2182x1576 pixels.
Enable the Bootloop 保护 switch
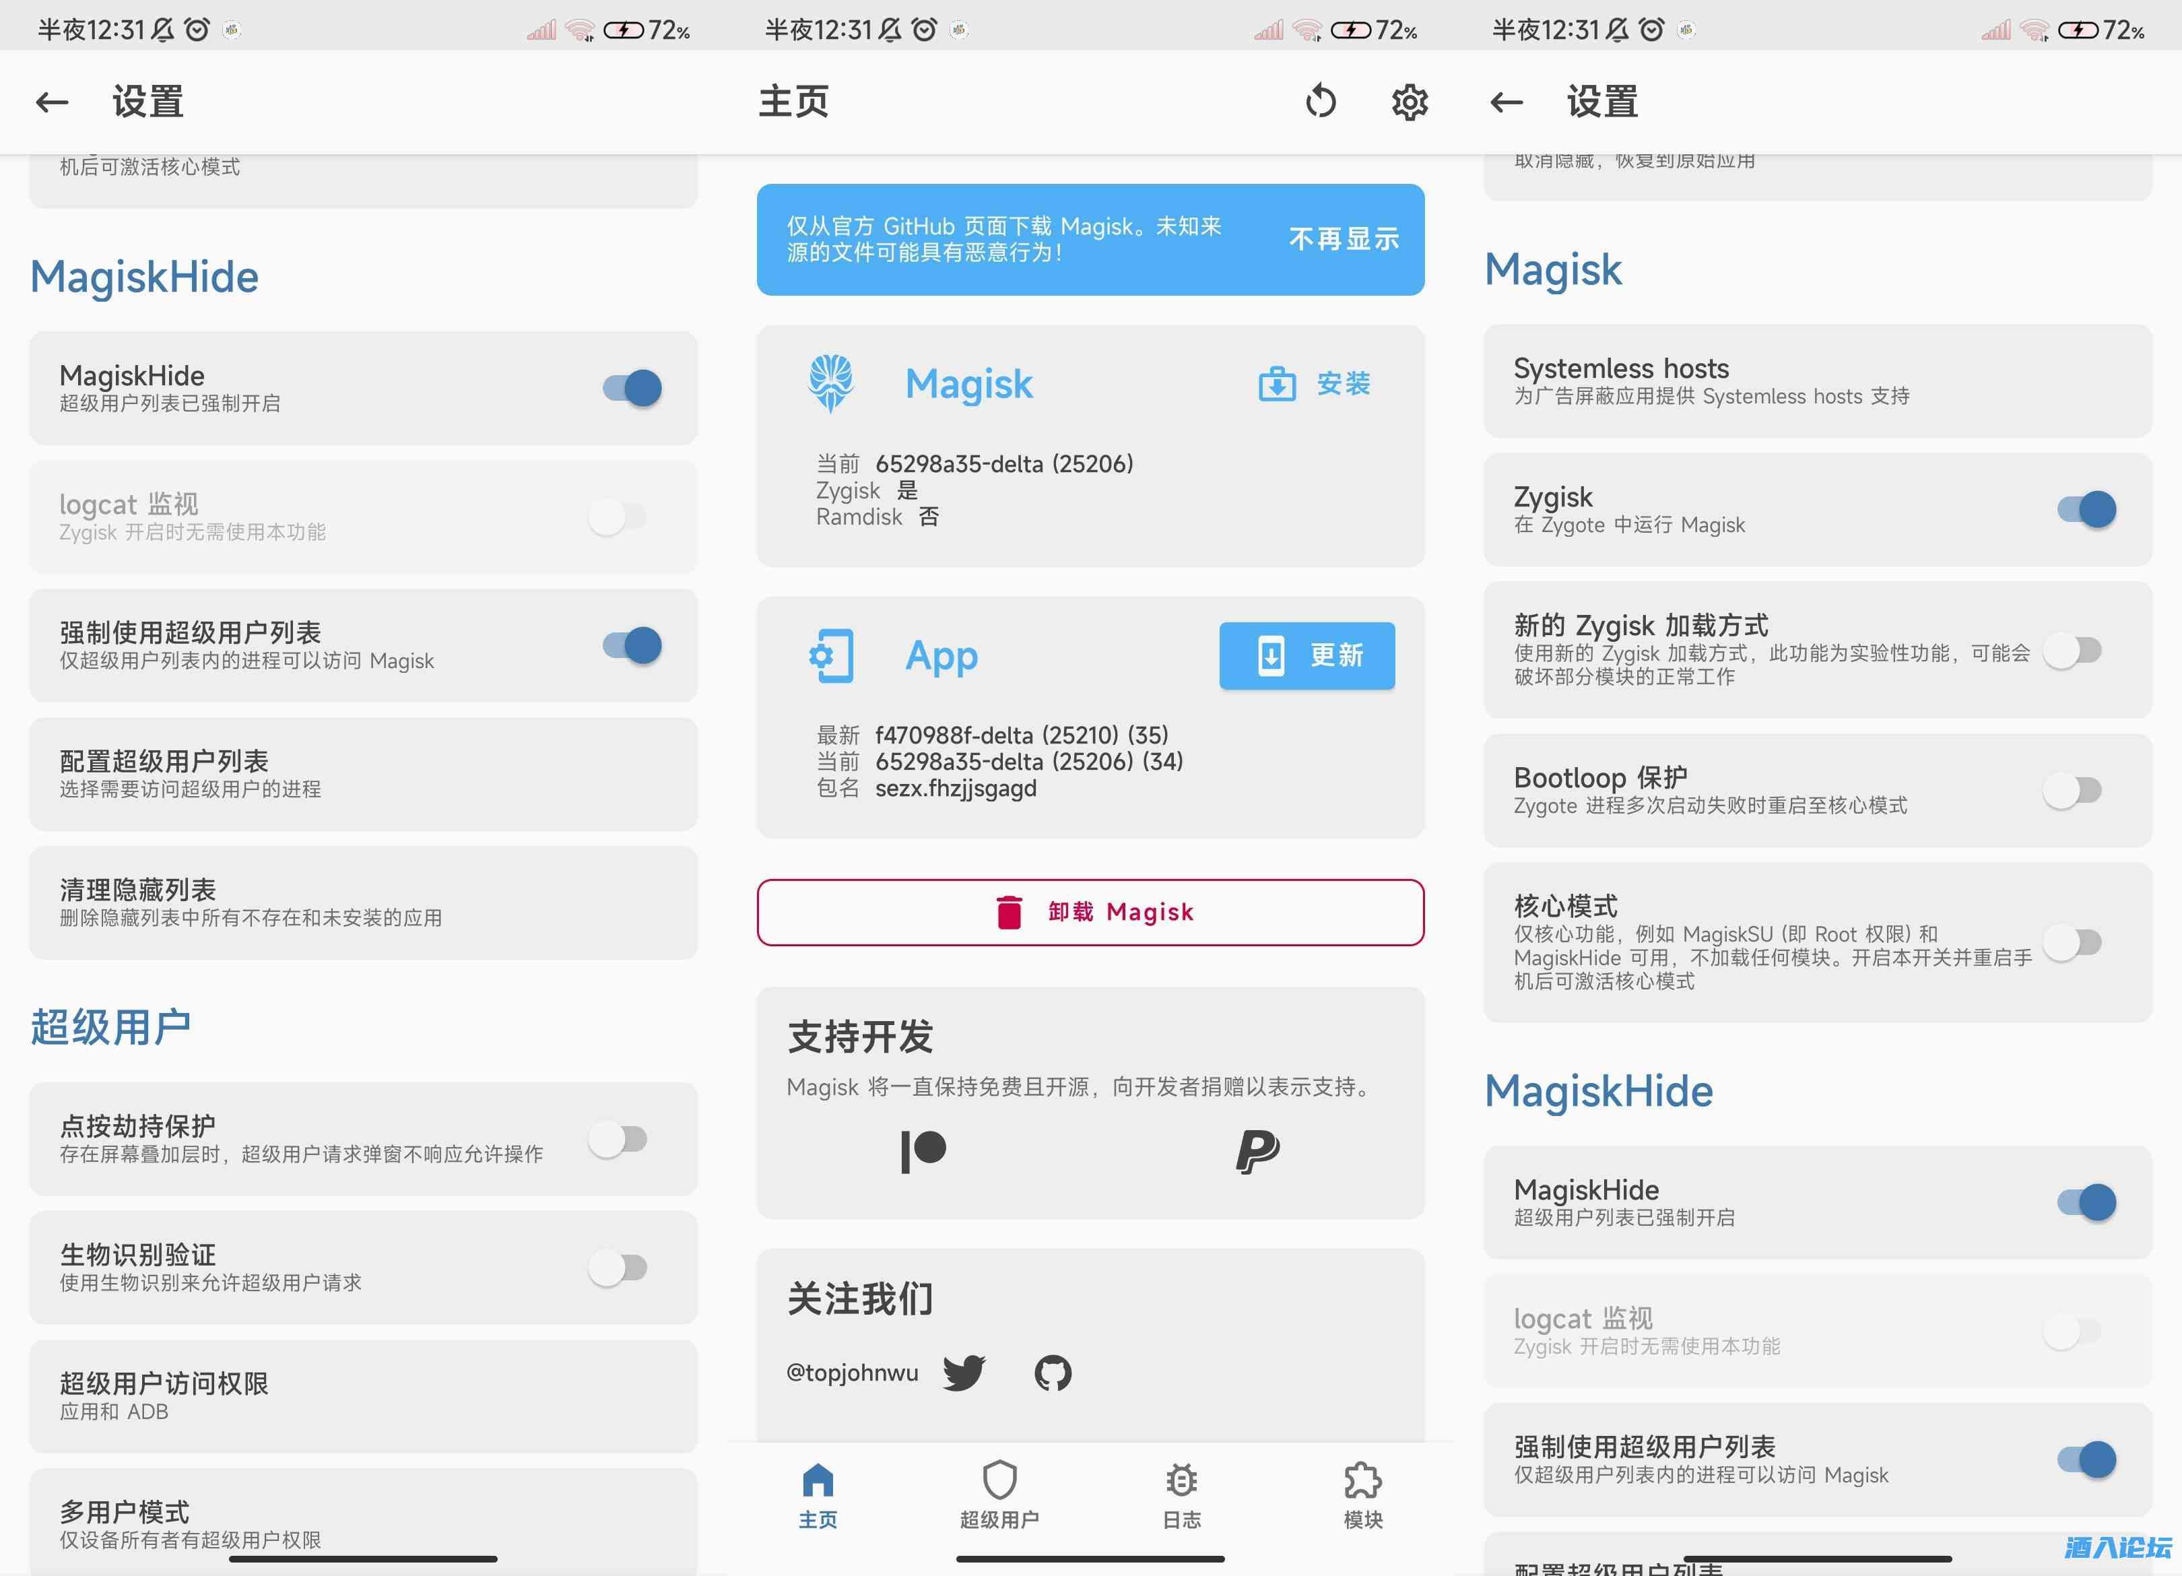tap(2072, 791)
